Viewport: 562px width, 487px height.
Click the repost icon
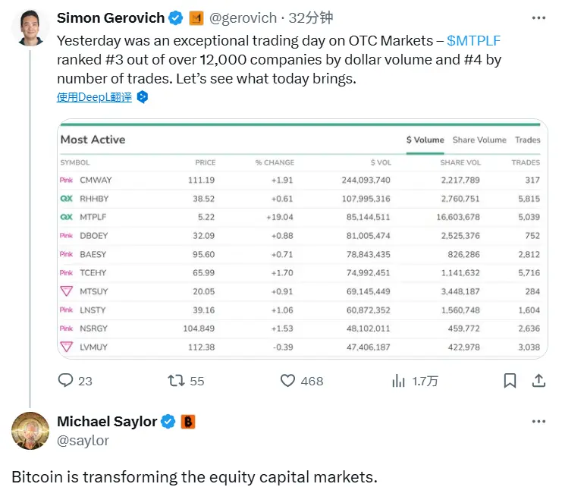176,381
